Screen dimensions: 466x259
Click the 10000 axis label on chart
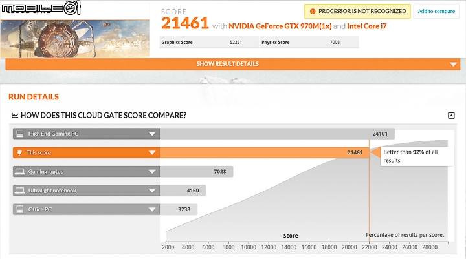pyautogui.click(x=249, y=247)
